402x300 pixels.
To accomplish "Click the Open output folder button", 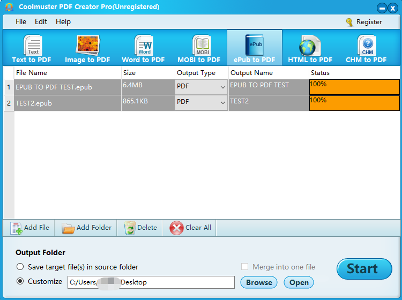I will click(x=299, y=282).
